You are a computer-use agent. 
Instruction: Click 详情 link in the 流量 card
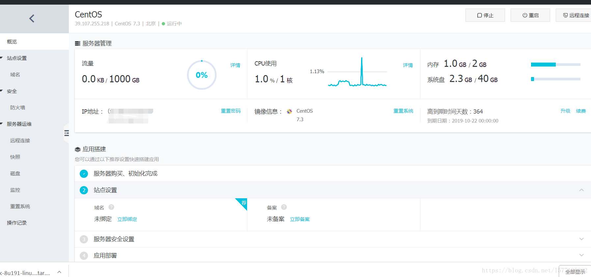tap(235, 65)
